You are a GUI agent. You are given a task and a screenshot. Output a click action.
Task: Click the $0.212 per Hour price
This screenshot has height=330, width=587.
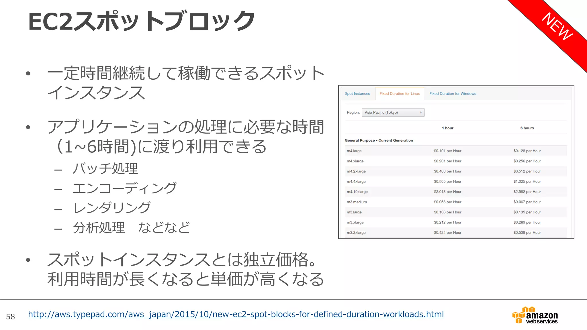click(x=447, y=222)
